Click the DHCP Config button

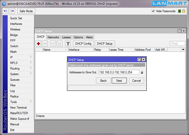(x=83, y=44)
